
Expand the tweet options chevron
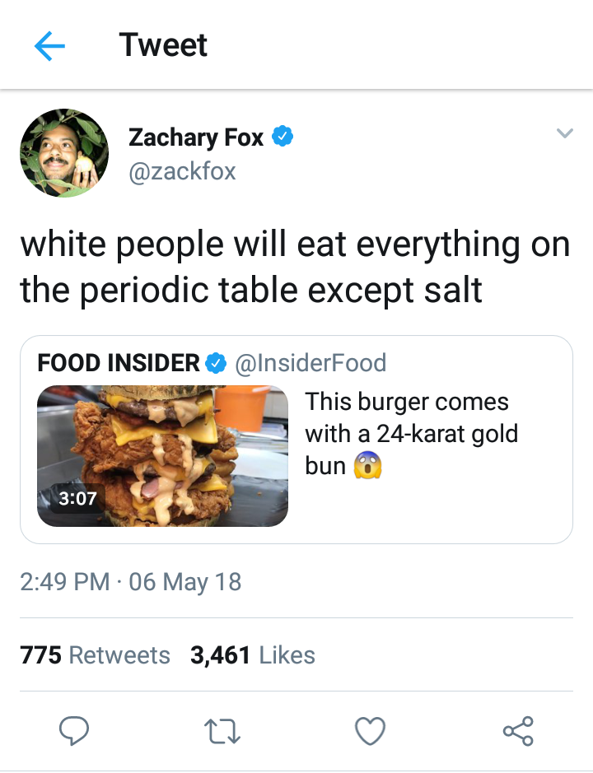pyautogui.click(x=563, y=133)
